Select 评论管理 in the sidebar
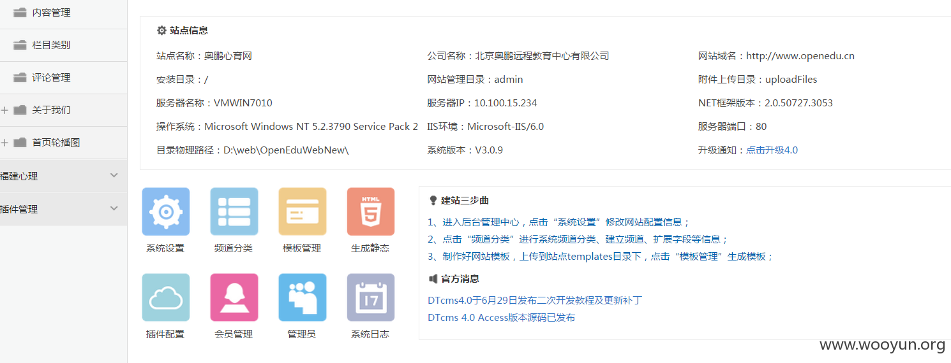 (64, 78)
